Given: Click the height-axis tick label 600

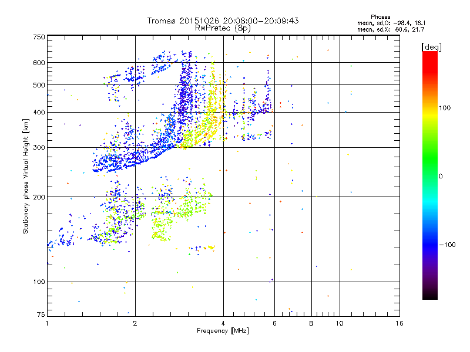Looking at the screenshot, I should (39, 63).
